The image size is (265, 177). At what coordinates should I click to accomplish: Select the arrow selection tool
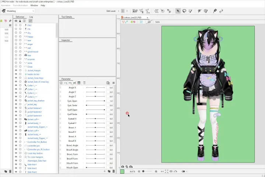pos(178,11)
